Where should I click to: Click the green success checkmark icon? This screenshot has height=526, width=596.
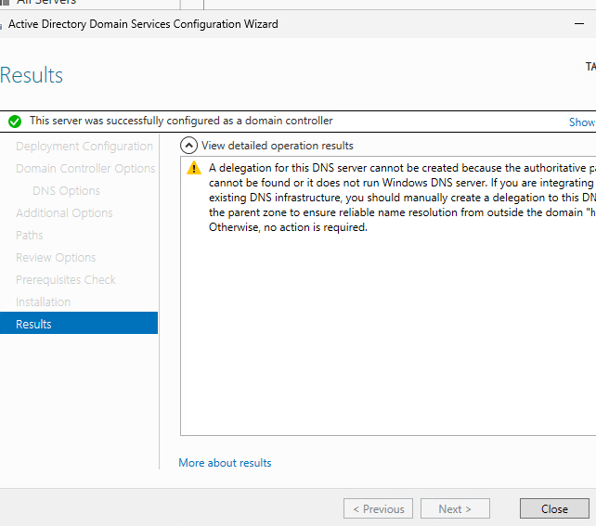(15, 122)
